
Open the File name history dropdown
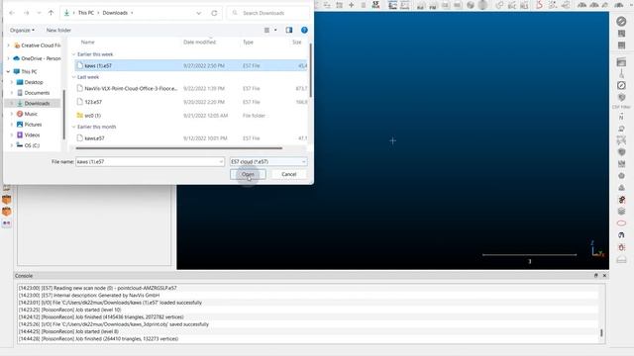click(x=221, y=162)
